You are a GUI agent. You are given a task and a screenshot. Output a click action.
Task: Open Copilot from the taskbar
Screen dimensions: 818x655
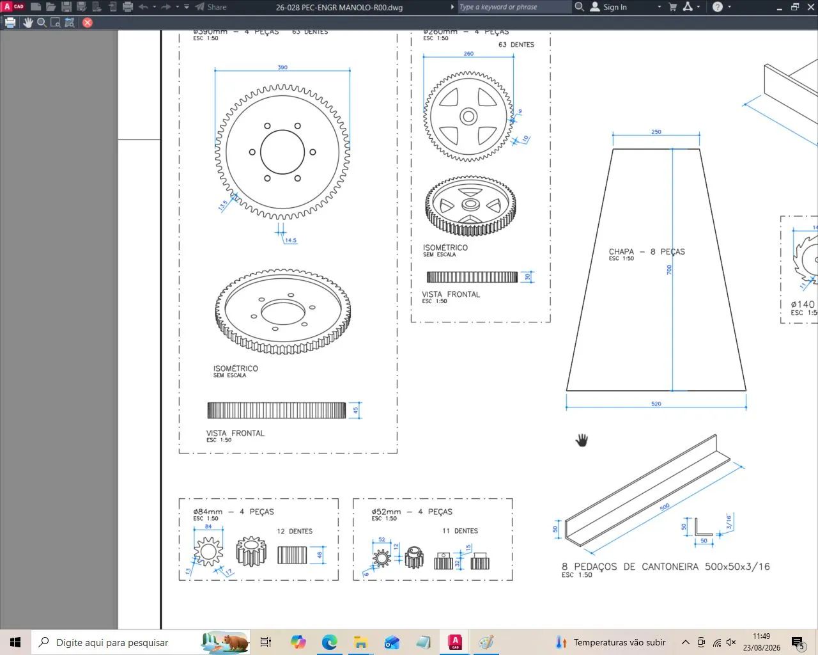pos(298,642)
